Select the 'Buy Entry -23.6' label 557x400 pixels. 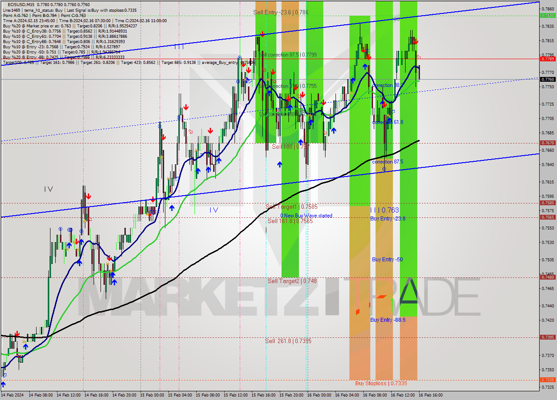point(388,219)
